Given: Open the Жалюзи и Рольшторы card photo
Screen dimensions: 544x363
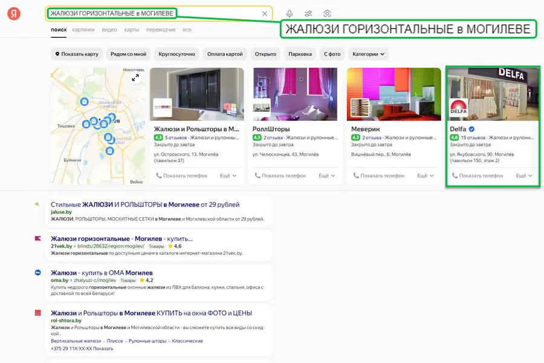Looking at the screenshot, I should tap(196, 94).
